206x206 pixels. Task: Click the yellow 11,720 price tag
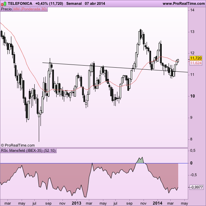[x=196, y=58]
